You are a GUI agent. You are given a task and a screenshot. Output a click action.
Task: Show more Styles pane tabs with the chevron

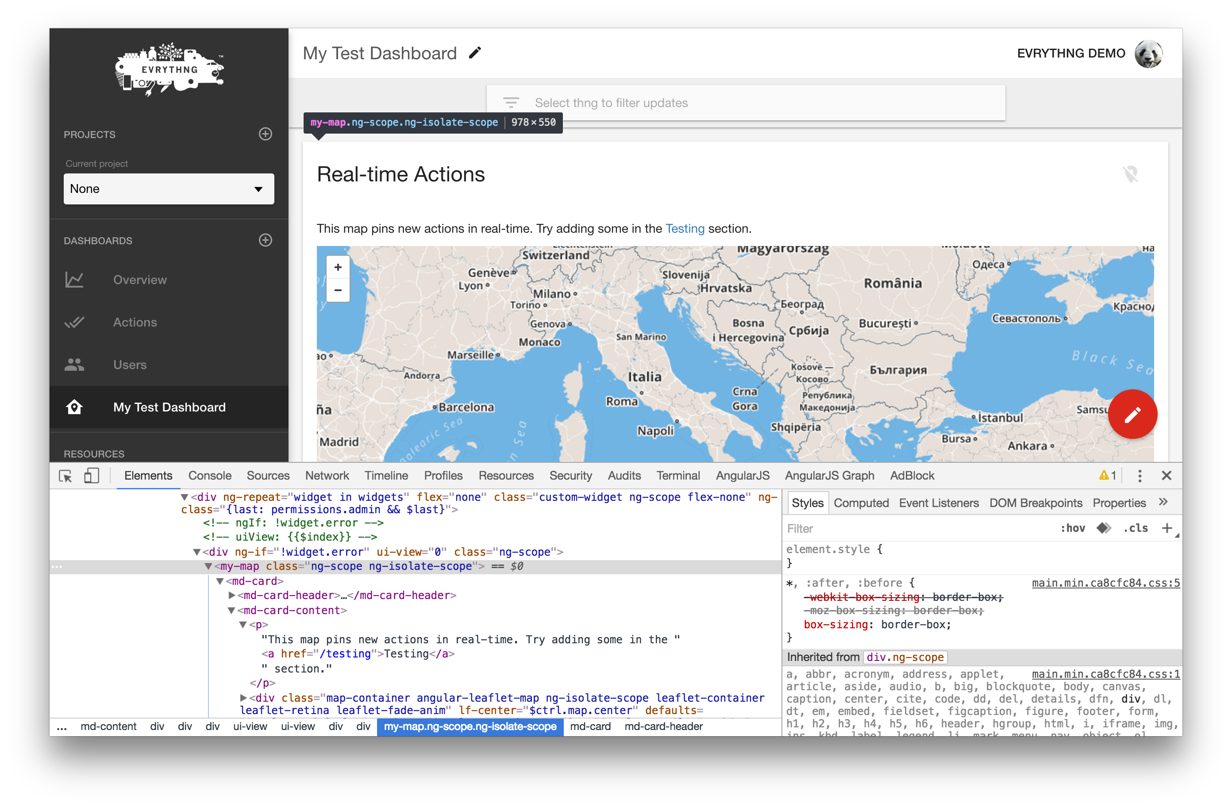pos(1163,502)
